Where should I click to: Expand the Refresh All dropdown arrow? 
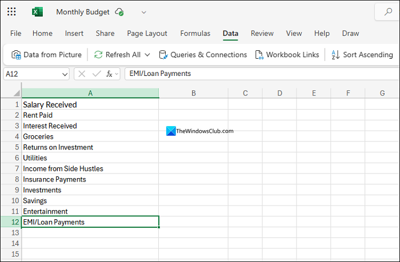(147, 55)
